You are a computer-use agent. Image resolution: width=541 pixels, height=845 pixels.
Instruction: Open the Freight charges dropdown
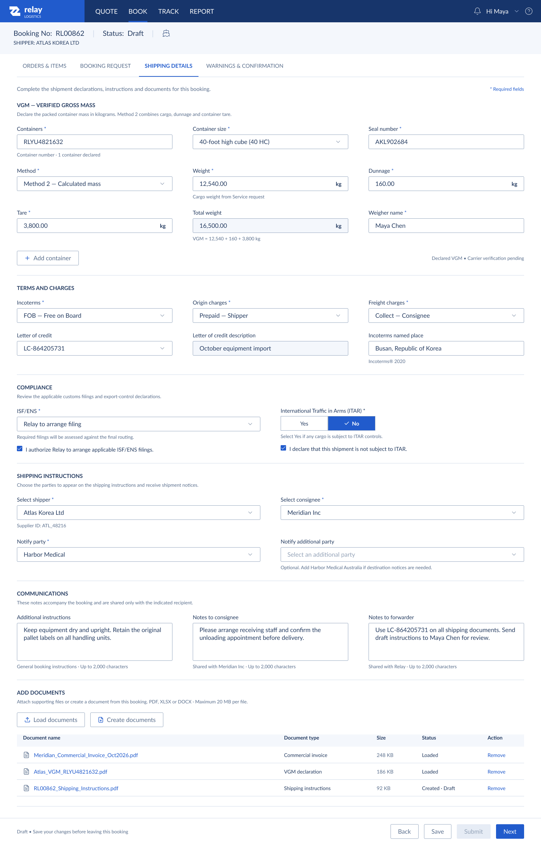446,315
